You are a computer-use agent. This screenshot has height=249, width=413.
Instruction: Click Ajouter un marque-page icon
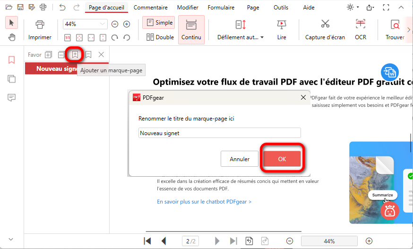click(75, 54)
